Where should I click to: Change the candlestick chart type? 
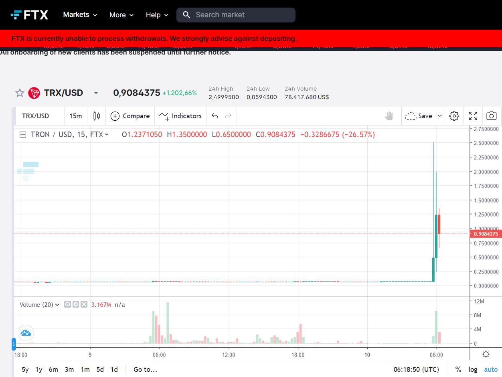96,116
